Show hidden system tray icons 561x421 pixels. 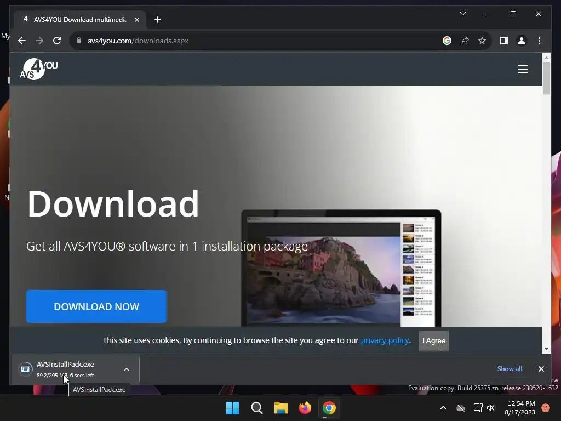point(443,408)
